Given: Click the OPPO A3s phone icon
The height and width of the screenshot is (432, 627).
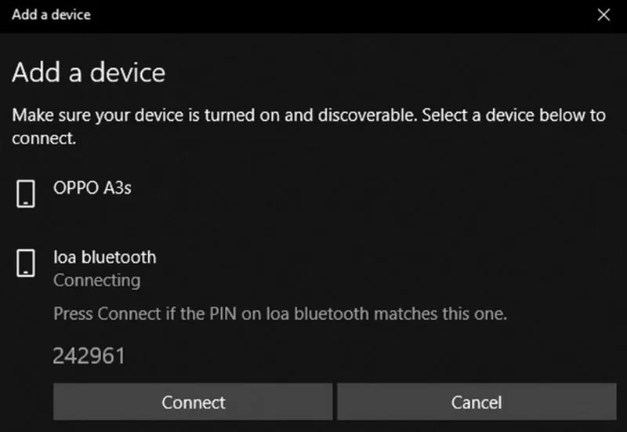Looking at the screenshot, I should (x=26, y=194).
